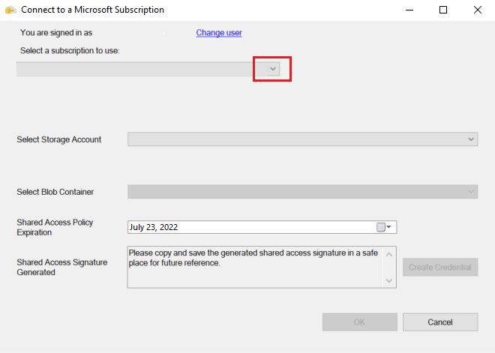495x353 pixels.
Task: Maximize the dialog window
Action: tap(443, 10)
